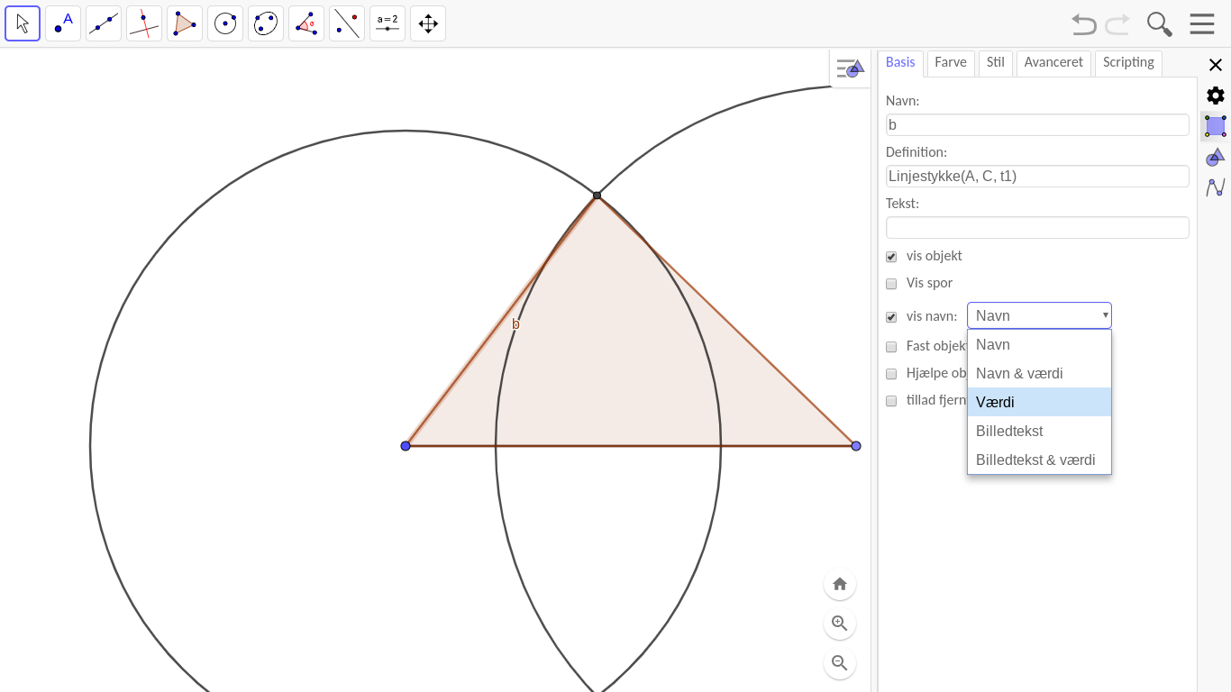Redo the last undone action

[x=1117, y=24]
